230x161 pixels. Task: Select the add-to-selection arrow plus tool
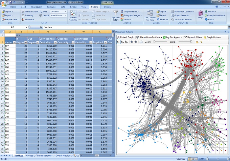point(122,42)
